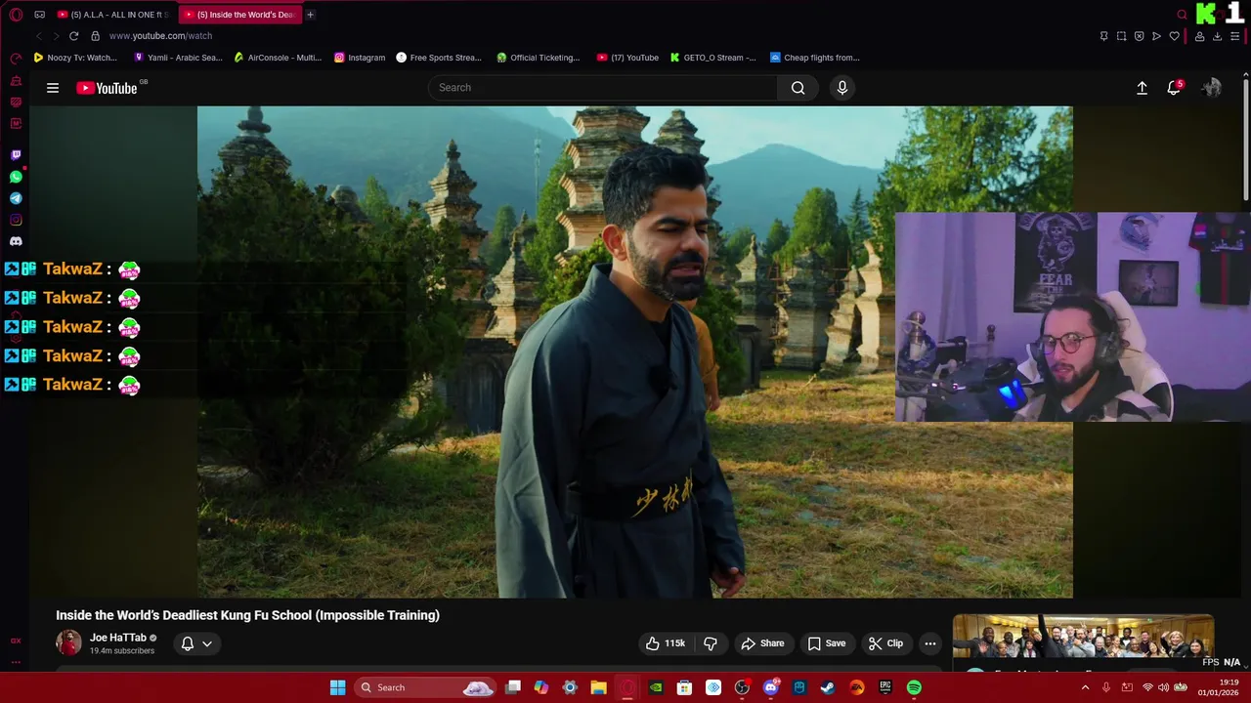Toggle notification bell for Joe HaTTab
Image resolution: width=1251 pixels, height=703 pixels.
click(x=188, y=643)
